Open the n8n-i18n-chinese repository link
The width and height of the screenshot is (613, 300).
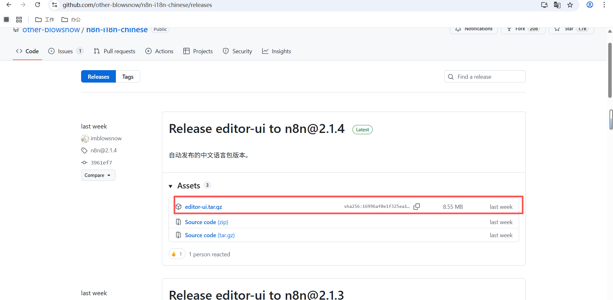[x=117, y=30]
